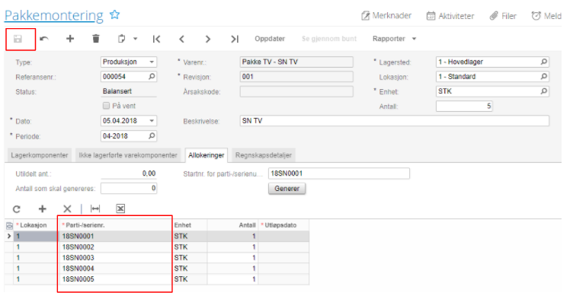Go to first record arrow
Image resolution: width=573 pixels, height=299 pixels.
156,39
